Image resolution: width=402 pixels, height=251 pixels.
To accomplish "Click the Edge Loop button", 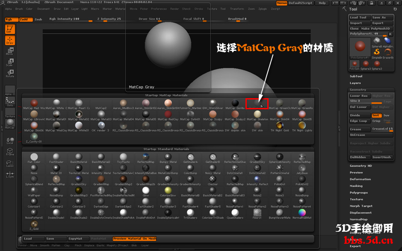I will (360, 121).
